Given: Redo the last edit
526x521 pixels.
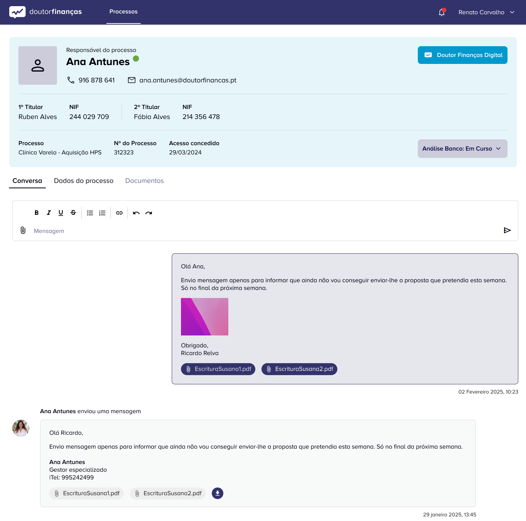Looking at the screenshot, I should pyautogui.click(x=149, y=213).
